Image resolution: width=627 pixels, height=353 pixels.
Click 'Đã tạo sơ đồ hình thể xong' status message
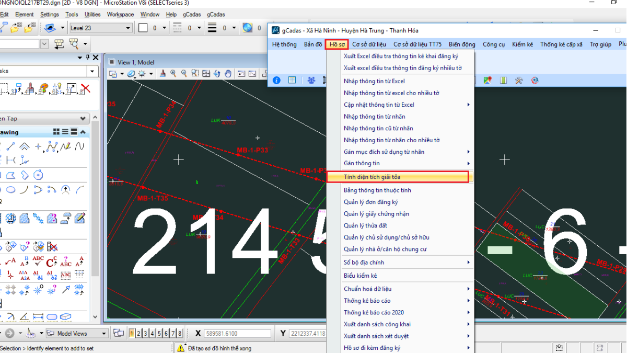[219, 348]
